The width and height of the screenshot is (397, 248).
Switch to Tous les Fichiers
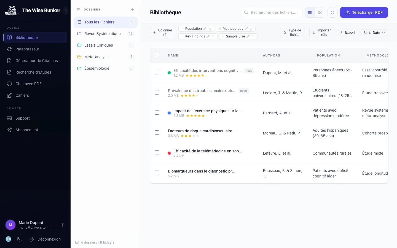[99, 22]
